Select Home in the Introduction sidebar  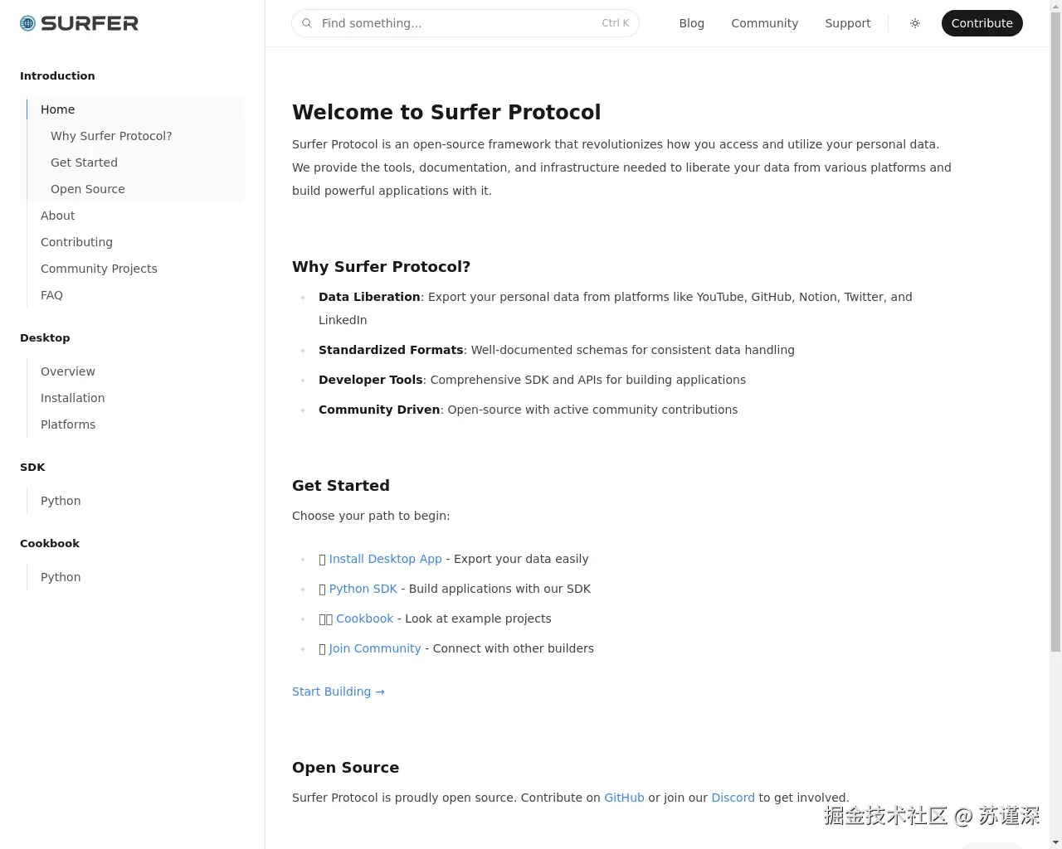click(57, 109)
